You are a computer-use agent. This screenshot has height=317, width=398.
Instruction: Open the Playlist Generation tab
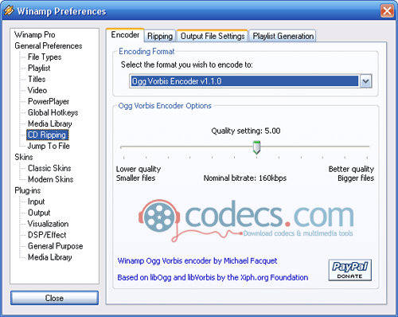pyautogui.click(x=283, y=36)
